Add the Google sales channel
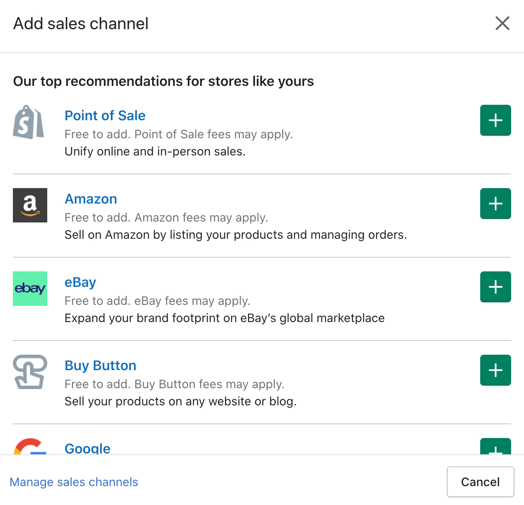524x505 pixels. tap(495, 447)
